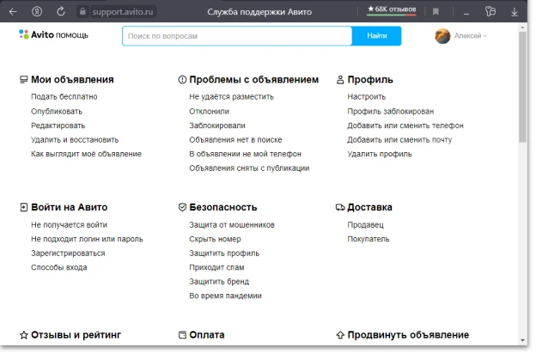Focus the Поиск по вопросам search field
The height and width of the screenshot is (354, 536).
[x=237, y=36]
